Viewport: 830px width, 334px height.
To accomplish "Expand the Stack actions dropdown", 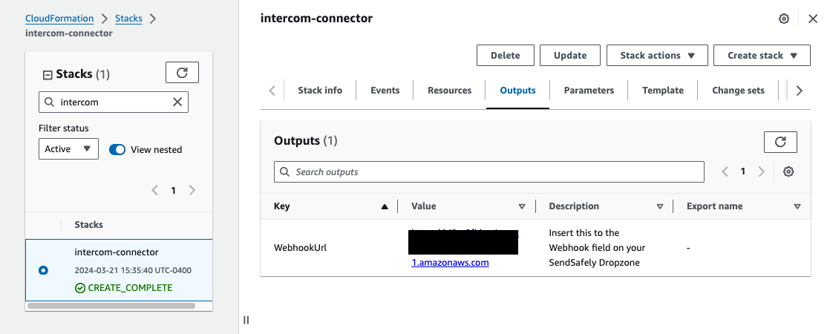I will click(x=658, y=56).
